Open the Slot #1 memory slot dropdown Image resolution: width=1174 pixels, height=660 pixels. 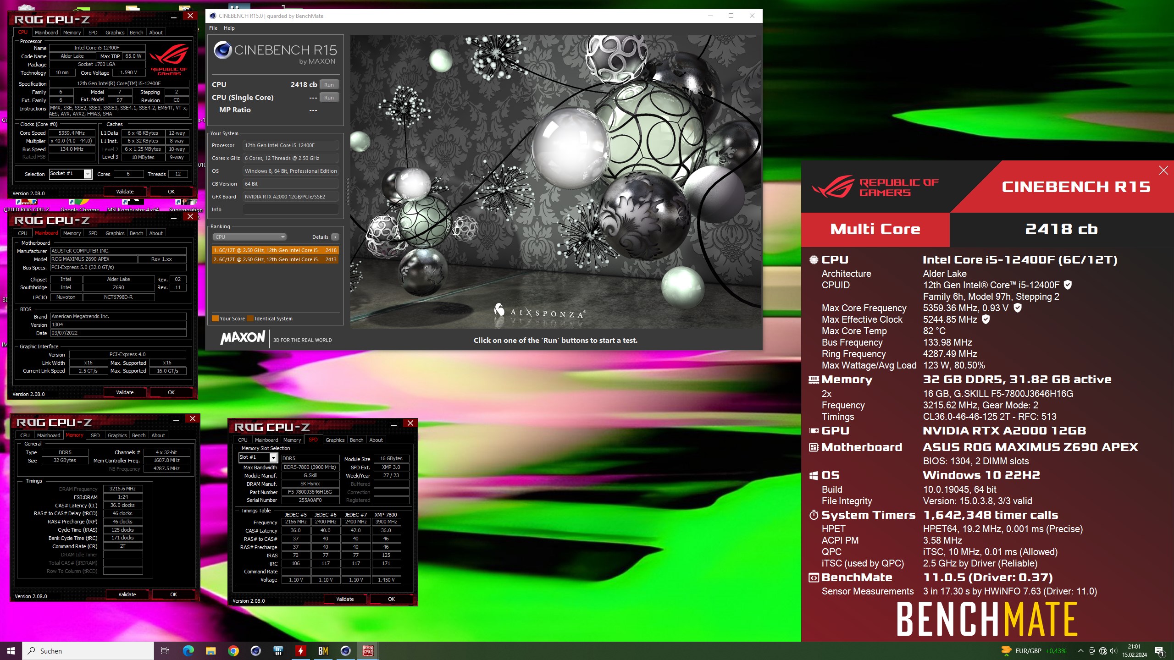(258, 457)
